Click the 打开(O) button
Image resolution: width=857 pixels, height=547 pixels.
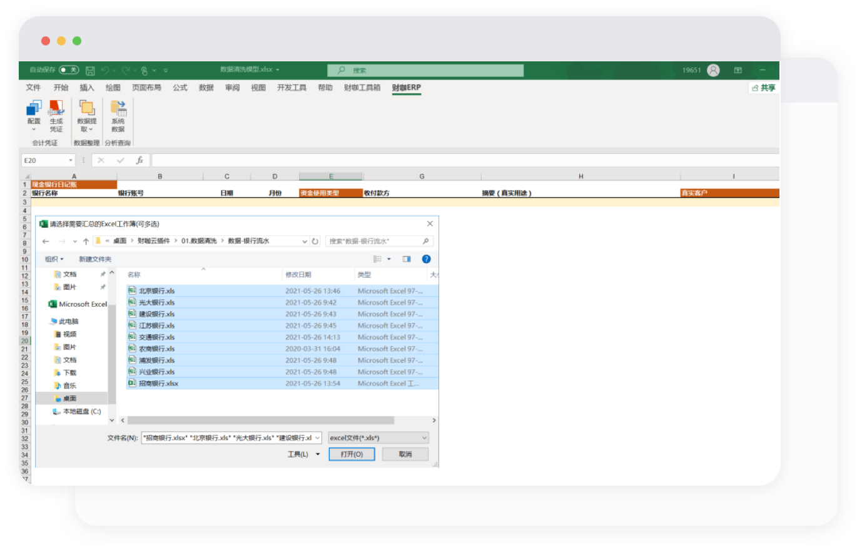(x=352, y=454)
